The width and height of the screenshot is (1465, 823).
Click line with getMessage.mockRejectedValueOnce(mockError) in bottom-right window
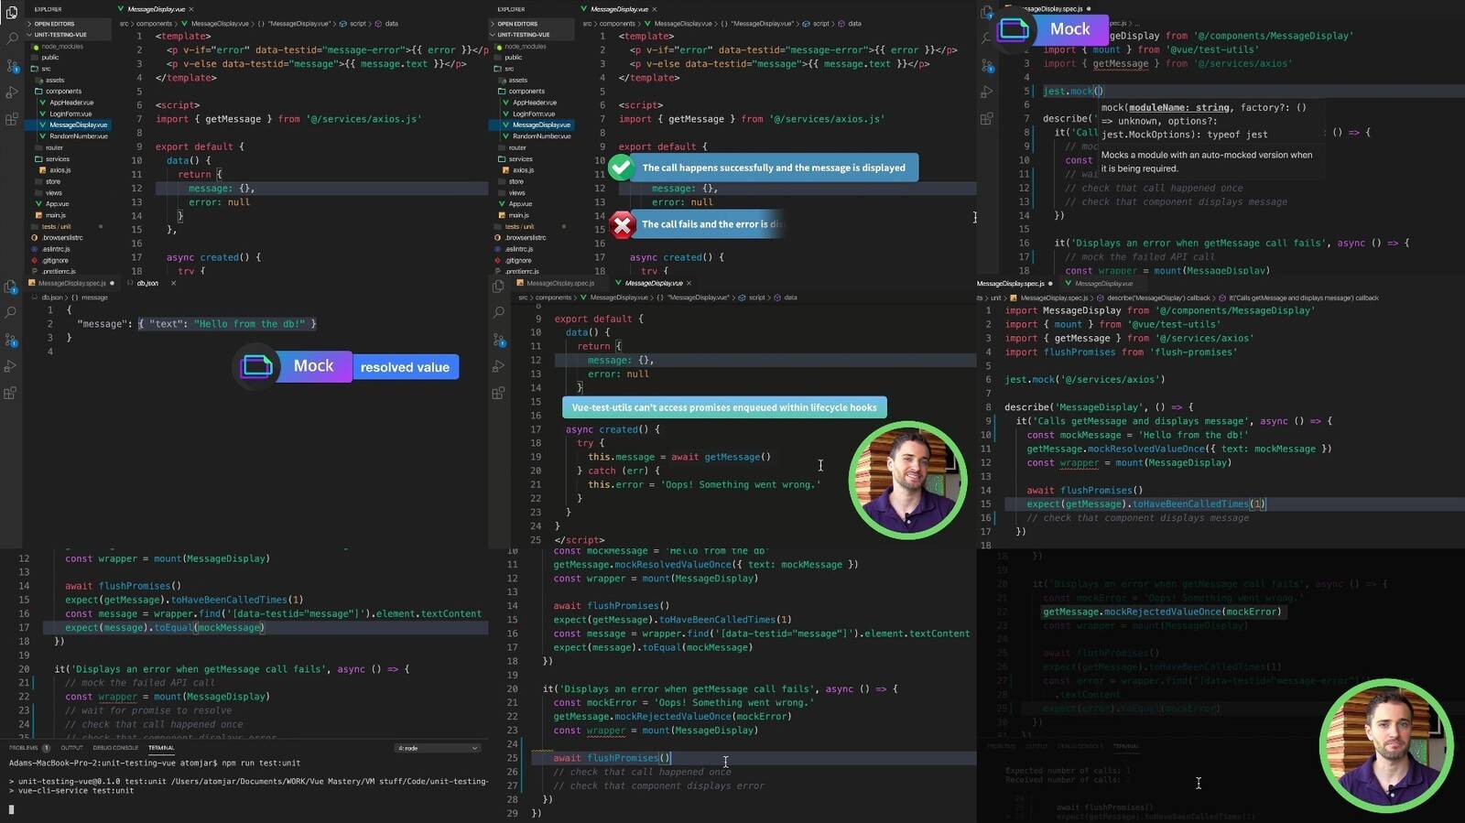click(1162, 612)
